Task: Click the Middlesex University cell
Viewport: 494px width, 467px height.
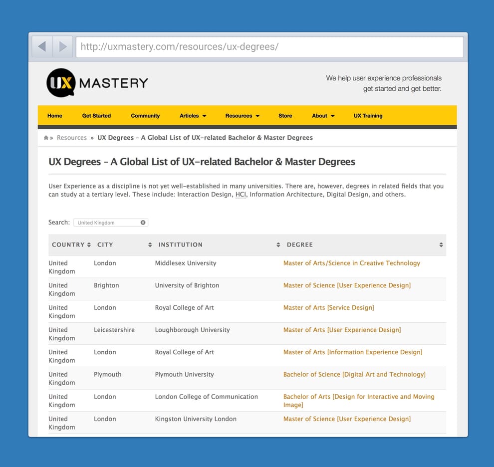Action: pos(186,263)
